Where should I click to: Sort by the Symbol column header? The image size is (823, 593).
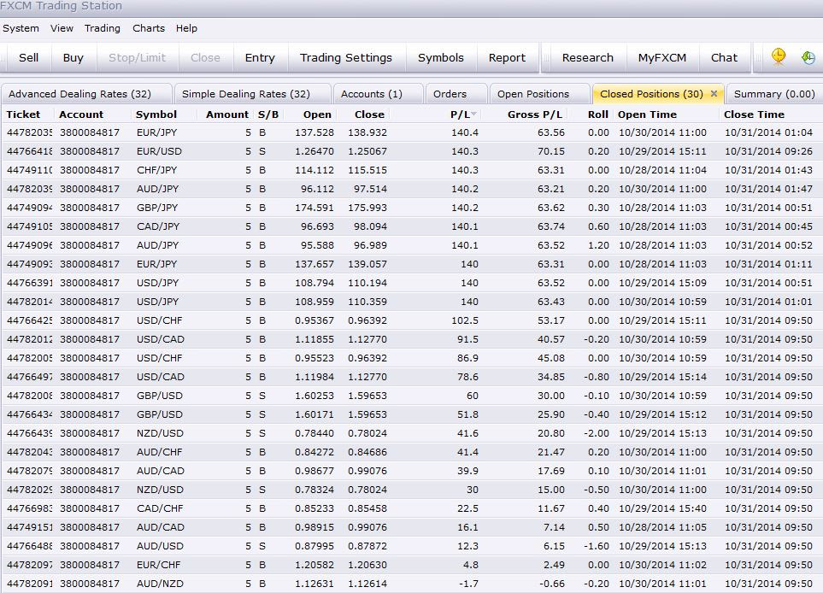156,114
